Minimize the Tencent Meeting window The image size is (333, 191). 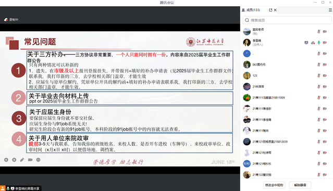315,2
